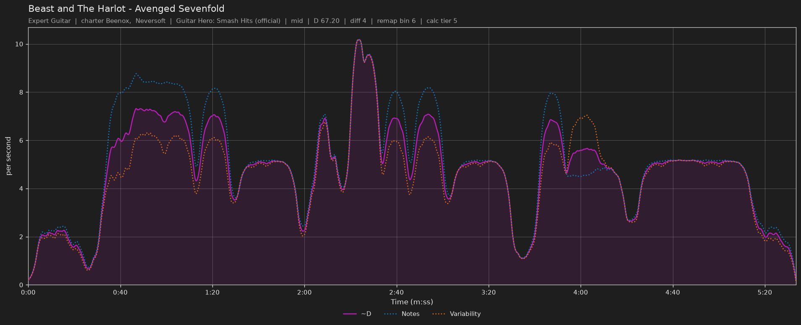
Task: Click the '2:00' x-axis tick label
Action: click(x=304, y=292)
